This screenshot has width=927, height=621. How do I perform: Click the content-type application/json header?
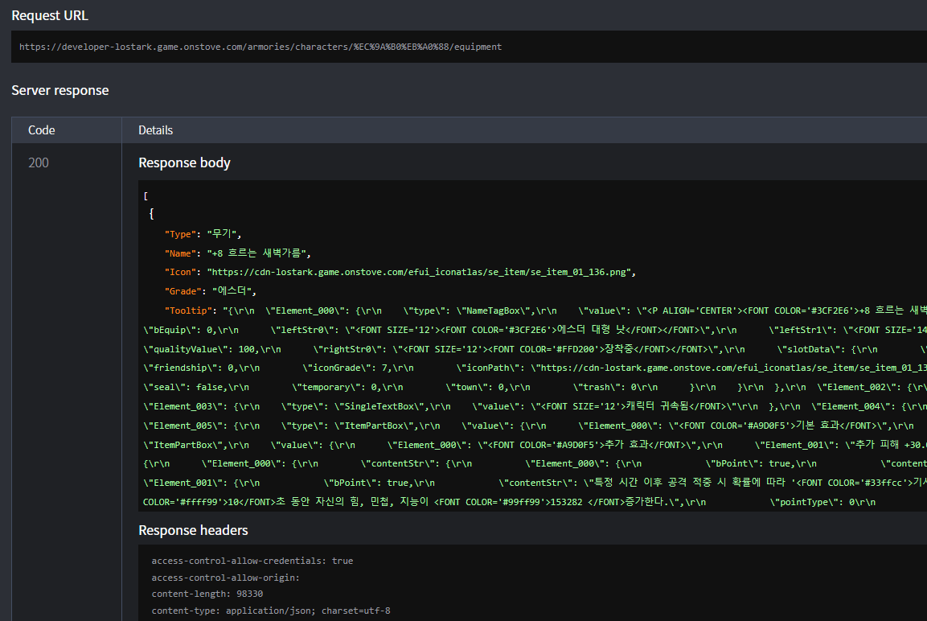(x=271, y=611)
